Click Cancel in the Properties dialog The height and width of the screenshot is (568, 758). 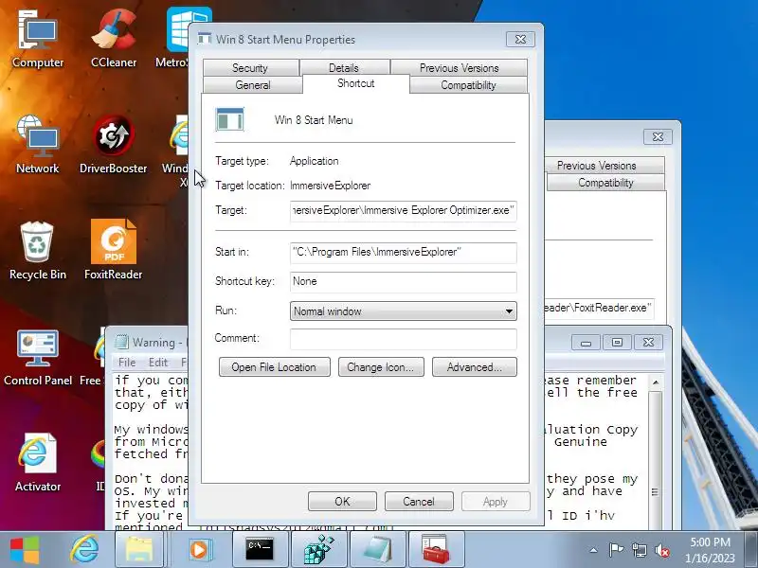[419, 502]
